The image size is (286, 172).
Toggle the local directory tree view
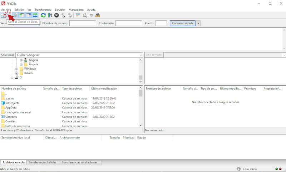22,15
